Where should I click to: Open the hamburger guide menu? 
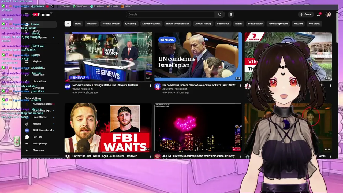point(27,14)
